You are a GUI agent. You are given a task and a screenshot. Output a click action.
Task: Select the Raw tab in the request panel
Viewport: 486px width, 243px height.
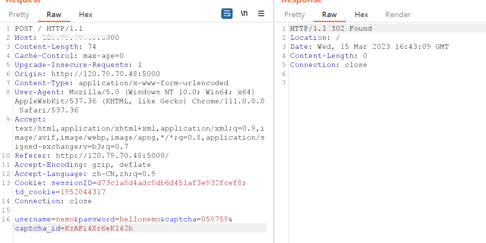pos(54,14)
